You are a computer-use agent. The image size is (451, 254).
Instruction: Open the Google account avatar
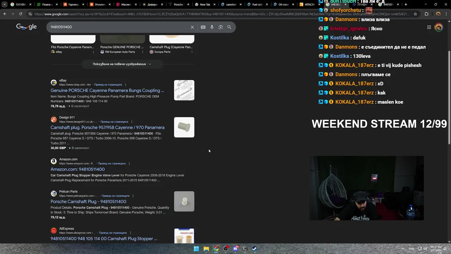click(439, 27)
